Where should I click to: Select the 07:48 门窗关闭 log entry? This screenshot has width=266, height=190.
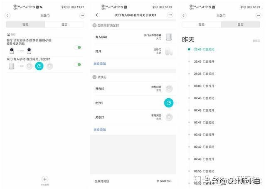[204, 98]
